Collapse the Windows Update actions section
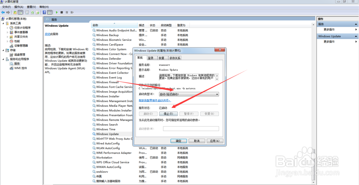The width and height of the screenshot is (359, 185). 356,36
